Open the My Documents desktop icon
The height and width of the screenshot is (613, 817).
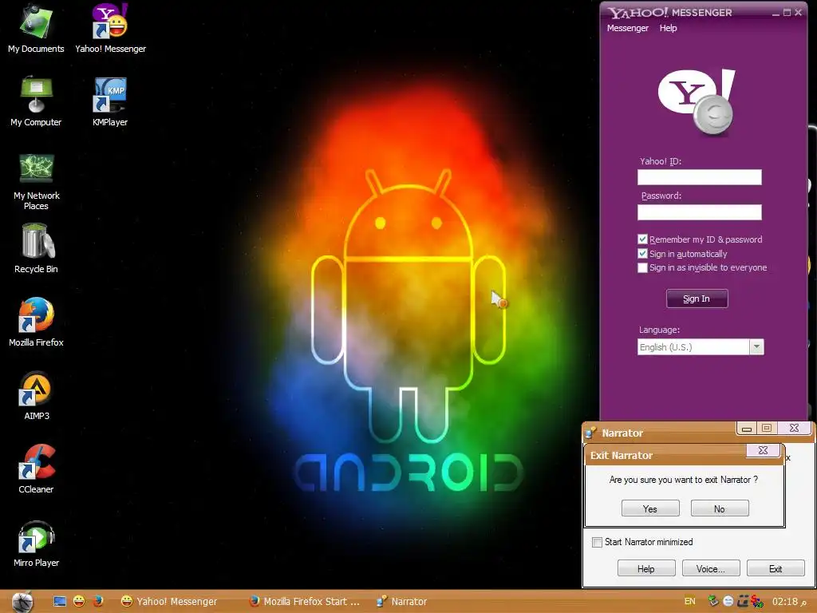coord(36,29)
